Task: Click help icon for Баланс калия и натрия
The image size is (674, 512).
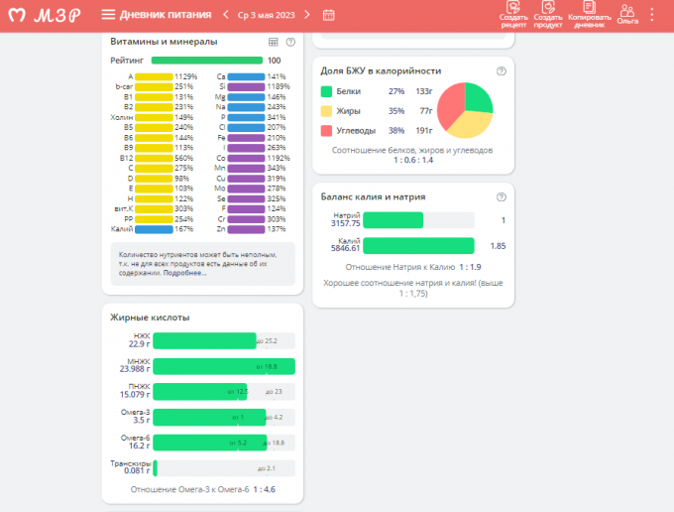Action: click(x=501, y=196)
